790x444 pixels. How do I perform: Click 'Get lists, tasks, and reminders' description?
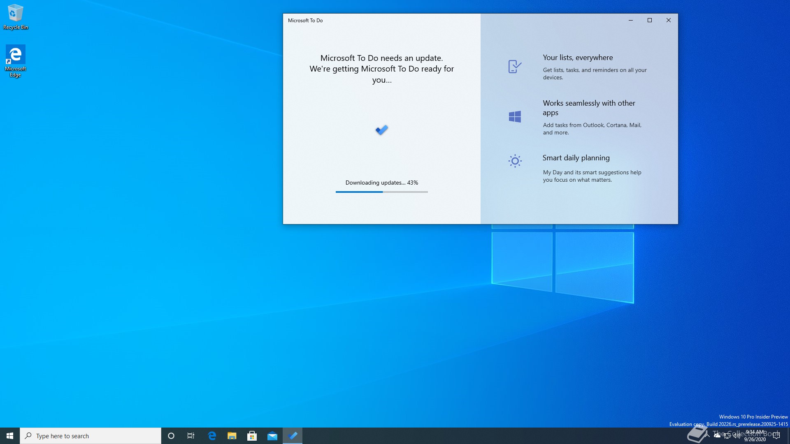click(x=595, y=74)
